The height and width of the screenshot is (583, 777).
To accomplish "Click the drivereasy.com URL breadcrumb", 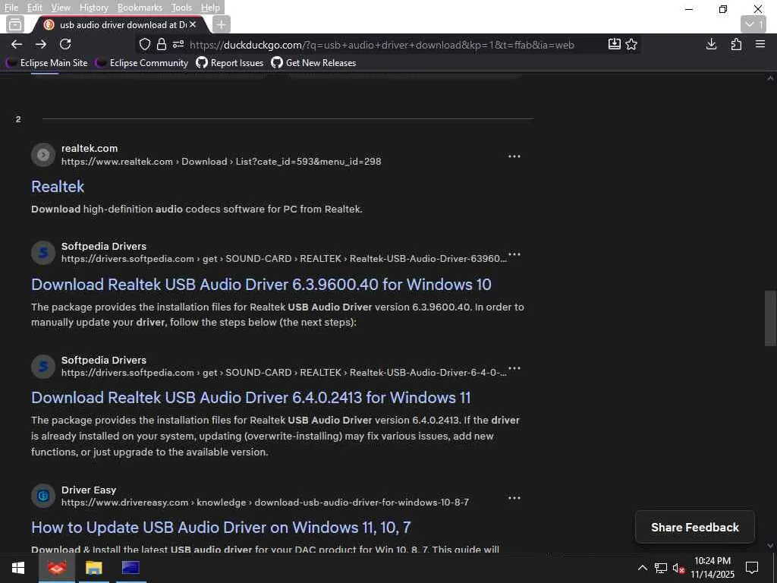I will coord(265,503).
